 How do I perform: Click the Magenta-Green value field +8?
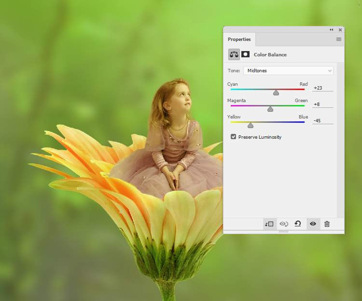click(323, 105)
